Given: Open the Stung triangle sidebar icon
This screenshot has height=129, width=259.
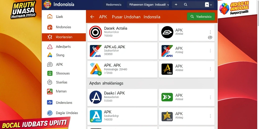Looking at the screenshot, I should [x=50, y=55].
